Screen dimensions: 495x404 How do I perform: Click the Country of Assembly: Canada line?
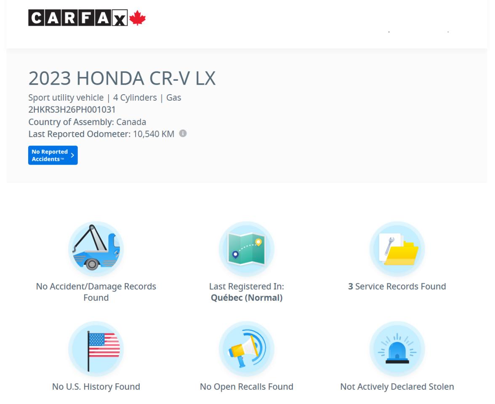pos(87,122)
